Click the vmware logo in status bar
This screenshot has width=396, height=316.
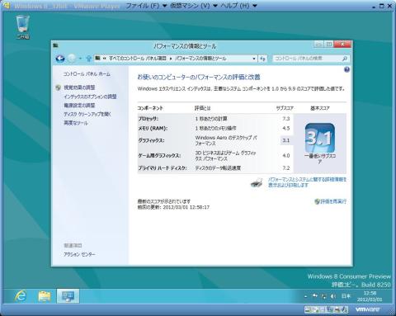pyautogui.click(x=368, y=309)
